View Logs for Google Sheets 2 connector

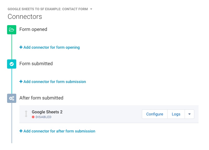(176, 114)
